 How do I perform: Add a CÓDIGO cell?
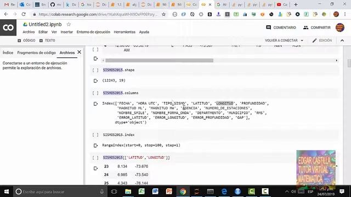(26, 40)
